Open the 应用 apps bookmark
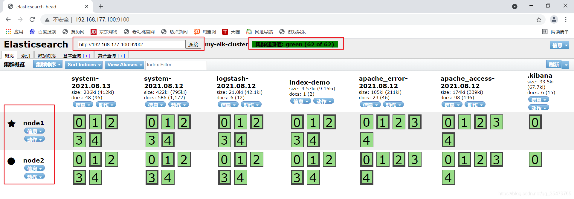 [14, 32]
